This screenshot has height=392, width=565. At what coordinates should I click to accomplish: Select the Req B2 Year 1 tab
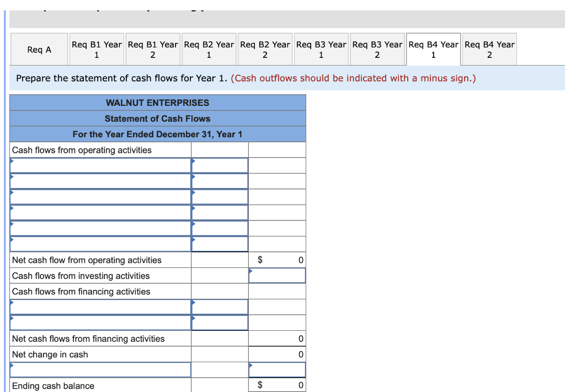pos(209,49)
